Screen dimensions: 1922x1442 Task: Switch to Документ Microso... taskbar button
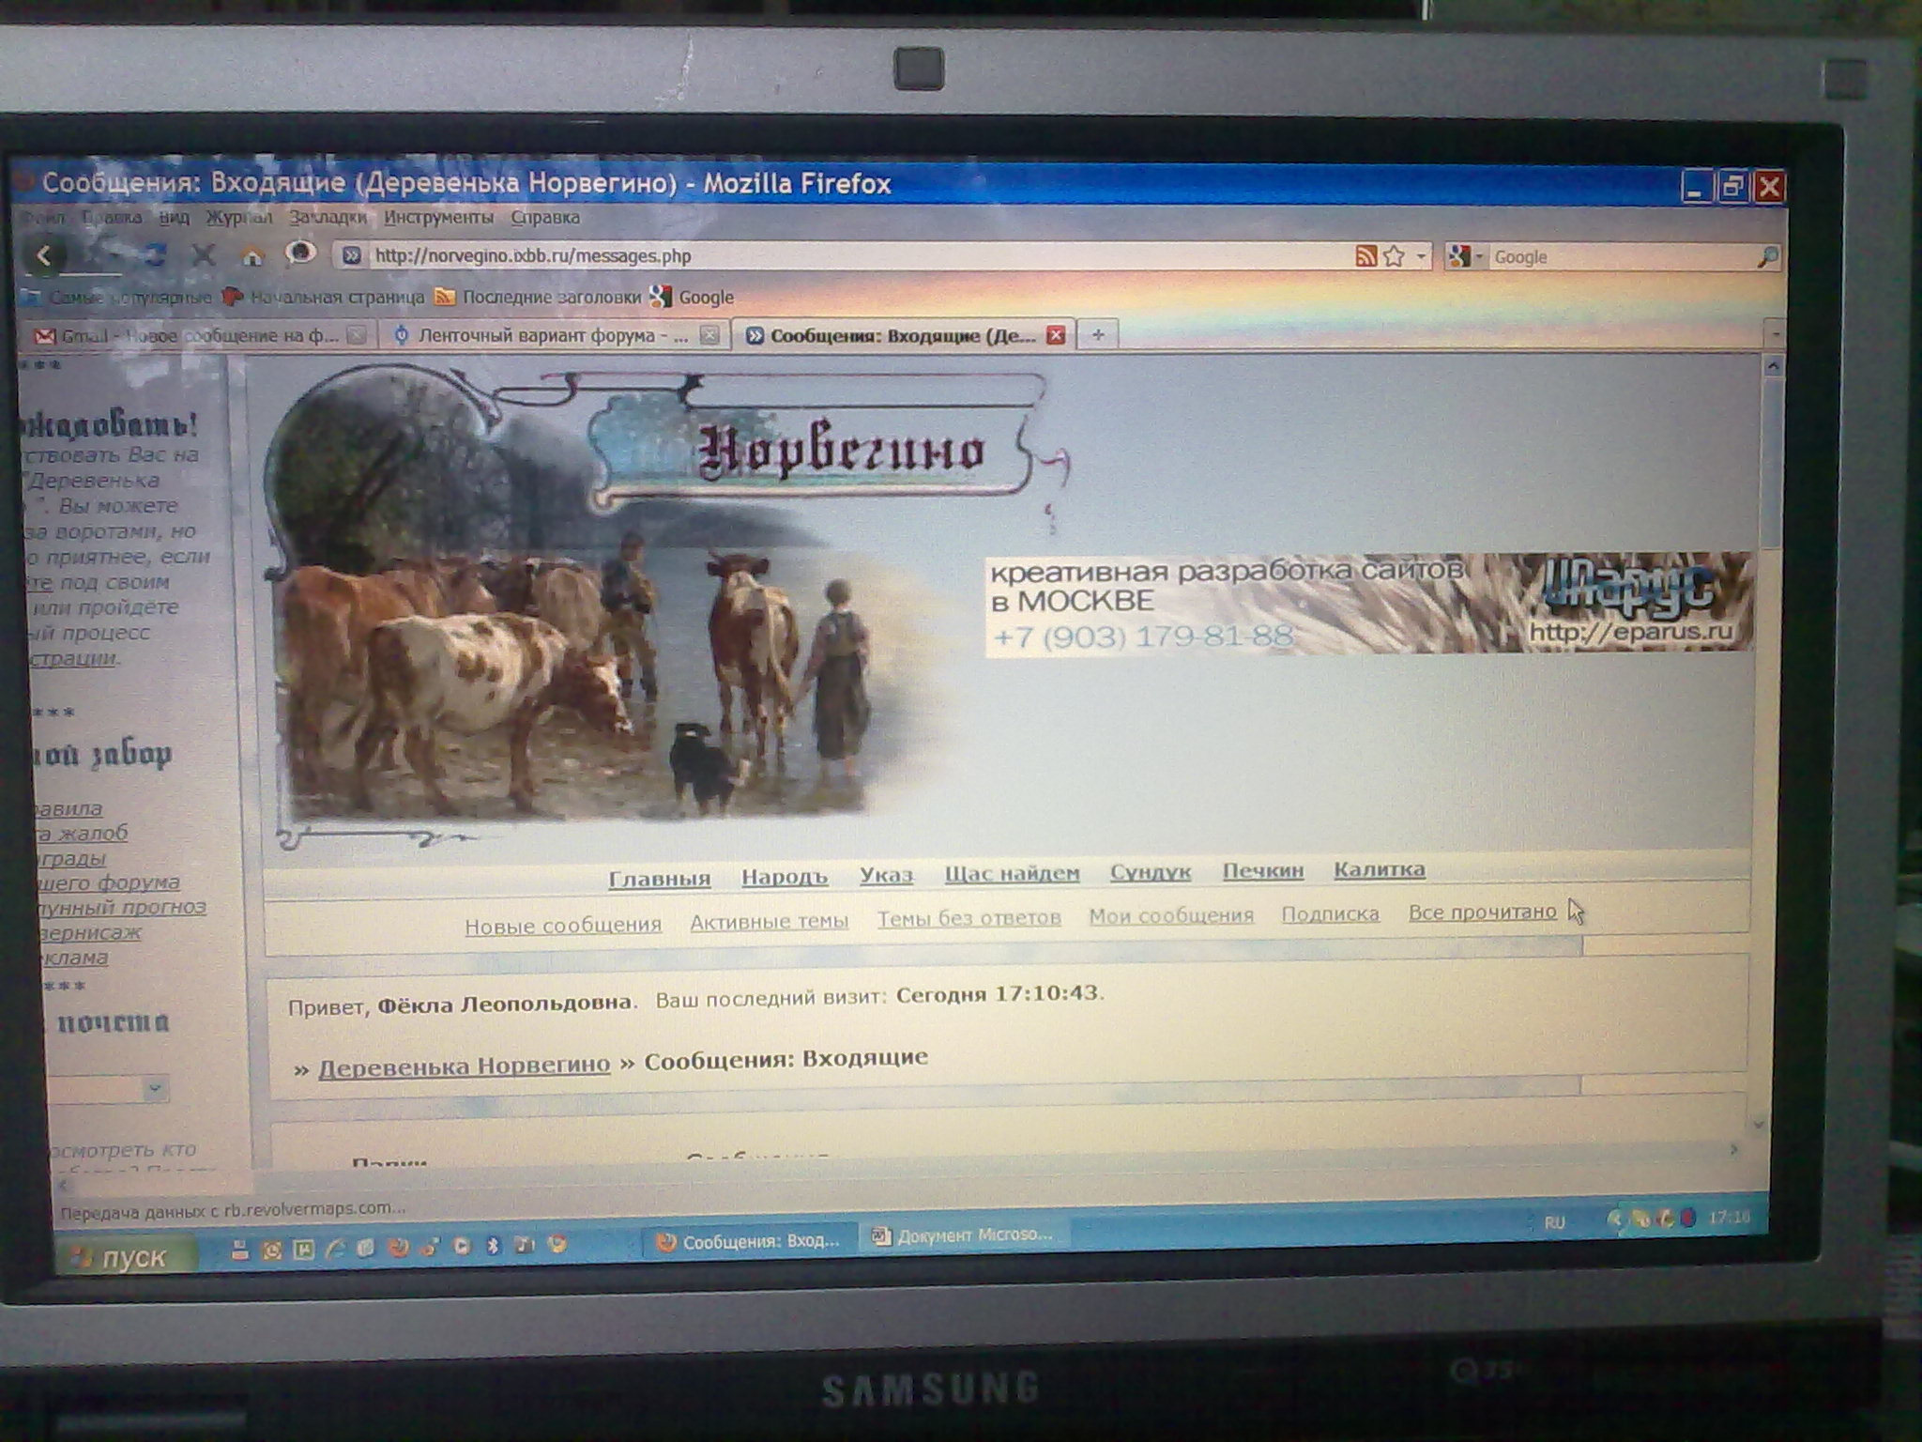tap(967, 1235)
